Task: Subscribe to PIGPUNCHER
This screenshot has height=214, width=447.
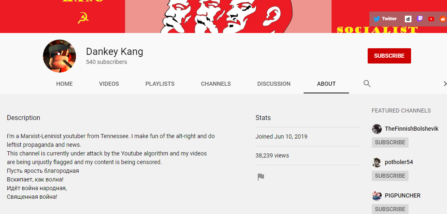Action: pos(390,209)
